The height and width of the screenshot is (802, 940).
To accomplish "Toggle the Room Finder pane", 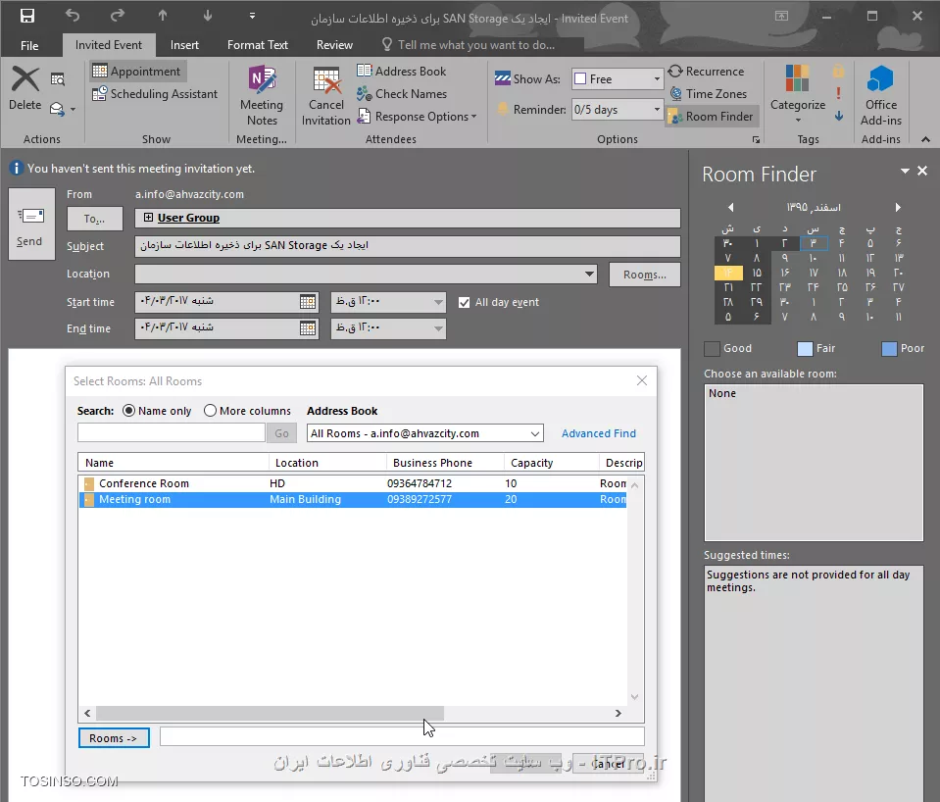I will tap(712, 117).
